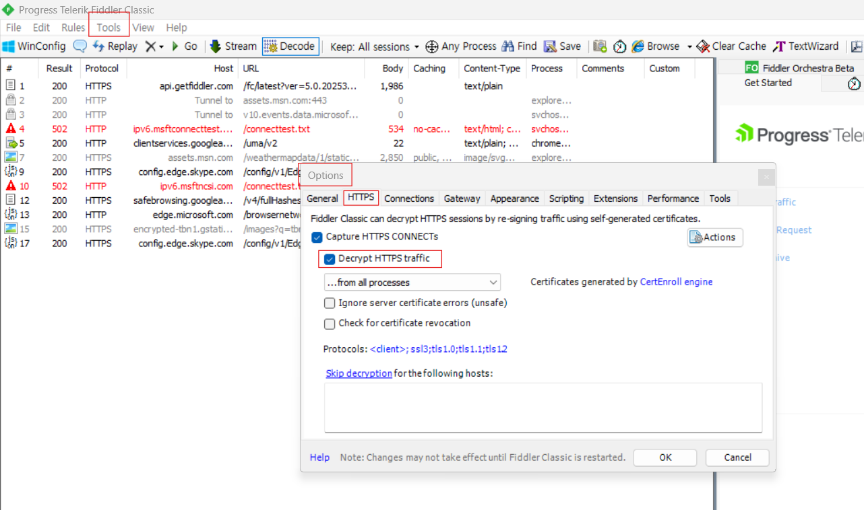
Task: Click the document icon of session 1
Action: click(x=11, y=85)
